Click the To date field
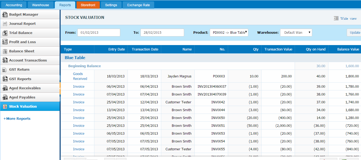361x160 pixels. (162, 32)
